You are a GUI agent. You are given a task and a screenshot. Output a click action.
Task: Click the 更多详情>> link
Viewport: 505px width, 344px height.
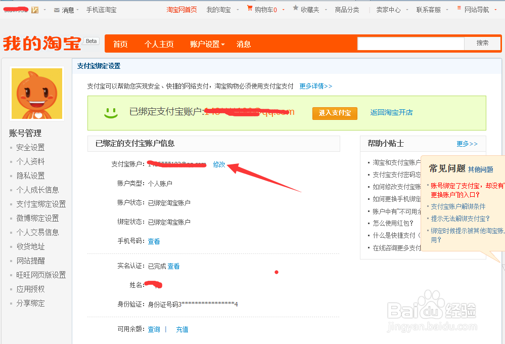pyautogui.click(x=315, y=86)
